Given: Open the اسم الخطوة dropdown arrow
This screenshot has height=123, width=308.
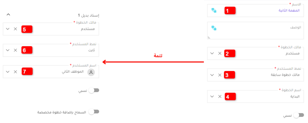Looking at the screenshot, I should 212,96.
